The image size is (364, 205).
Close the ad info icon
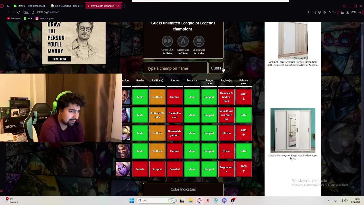(x=104, y=66)
